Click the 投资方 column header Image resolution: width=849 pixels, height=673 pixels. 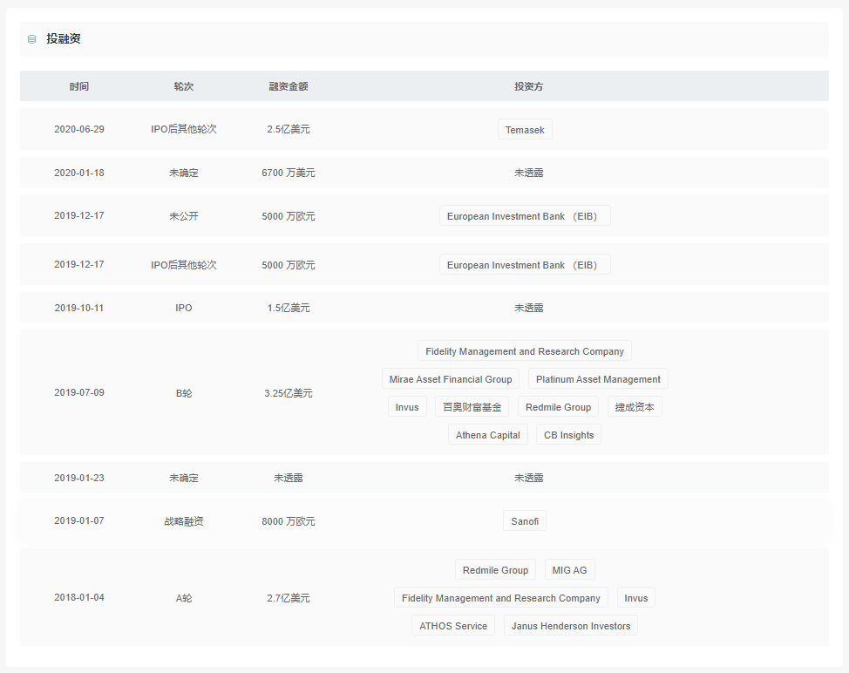coord(528,86)
